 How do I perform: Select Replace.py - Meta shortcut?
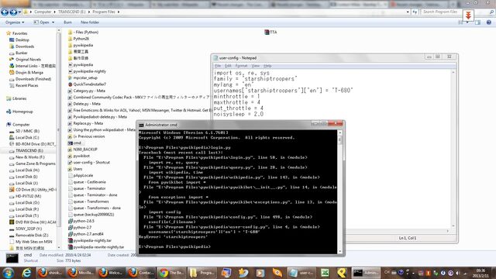pos(85,123)
